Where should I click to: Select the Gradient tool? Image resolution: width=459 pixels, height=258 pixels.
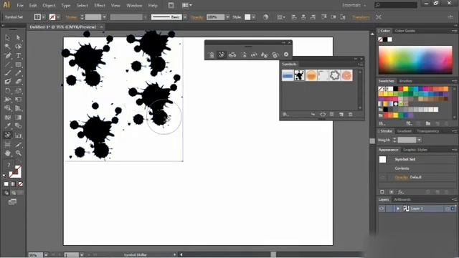coord(18,118)
